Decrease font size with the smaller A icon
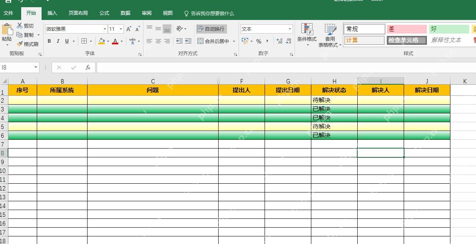The width and height of the screenshot is (476, 244). pos(137,29)
